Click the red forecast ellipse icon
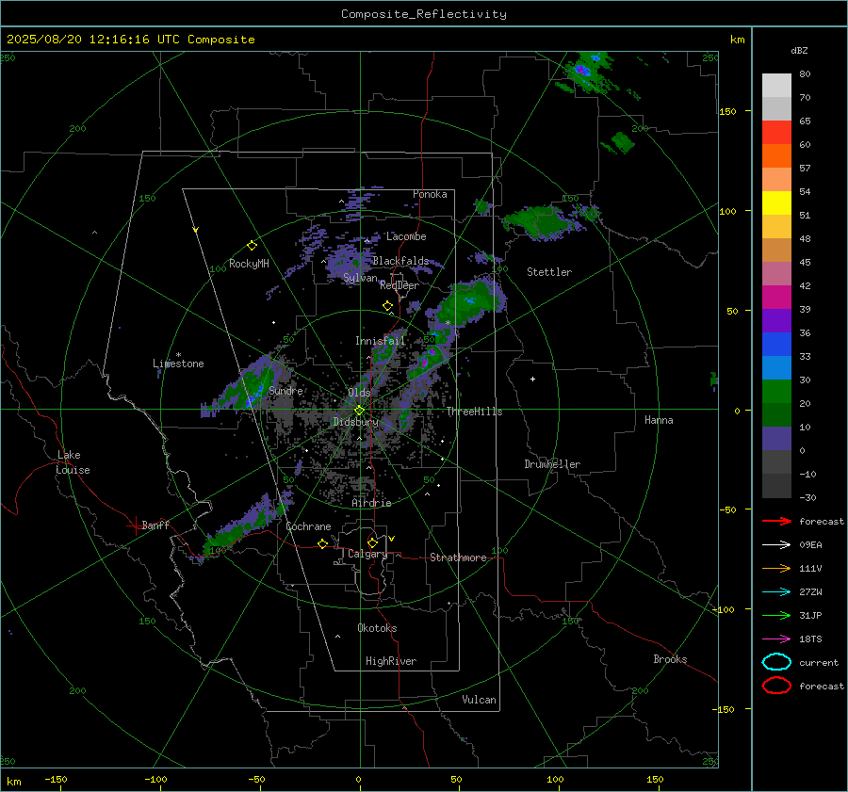Screen dimensions: 848x792 pos(776,686)
